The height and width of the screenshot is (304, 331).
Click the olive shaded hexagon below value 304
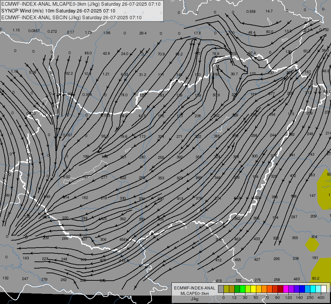pos(312,245)
